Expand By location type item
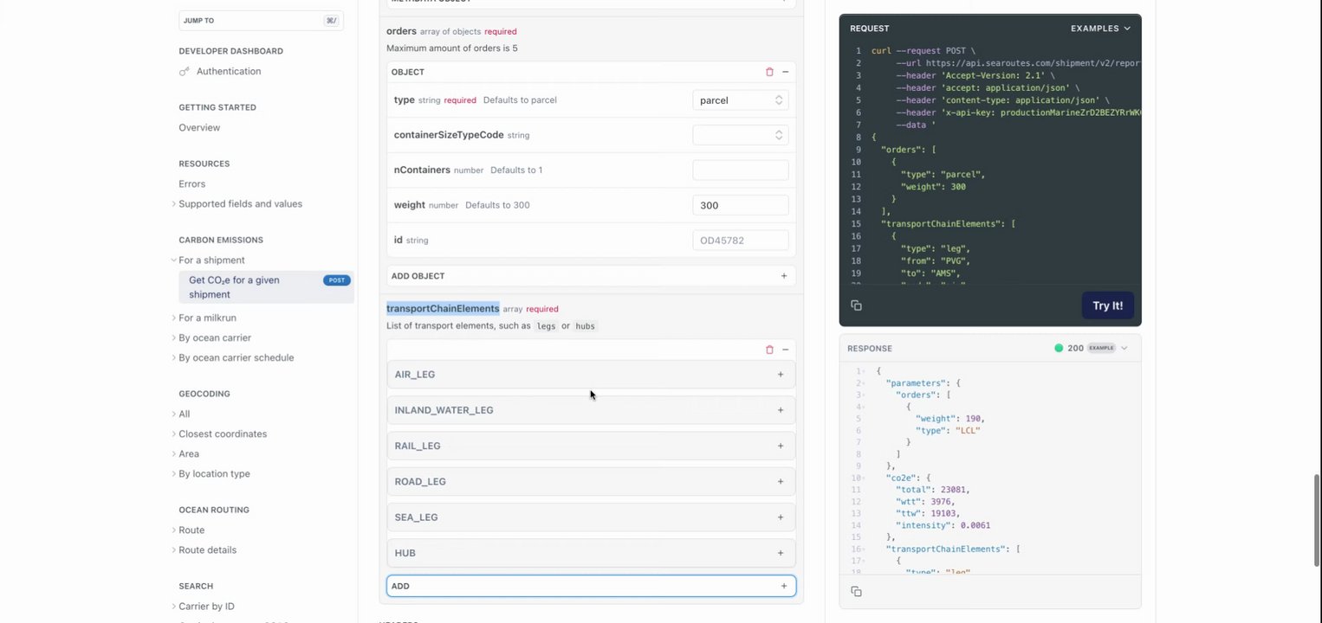 coord(214,473)
